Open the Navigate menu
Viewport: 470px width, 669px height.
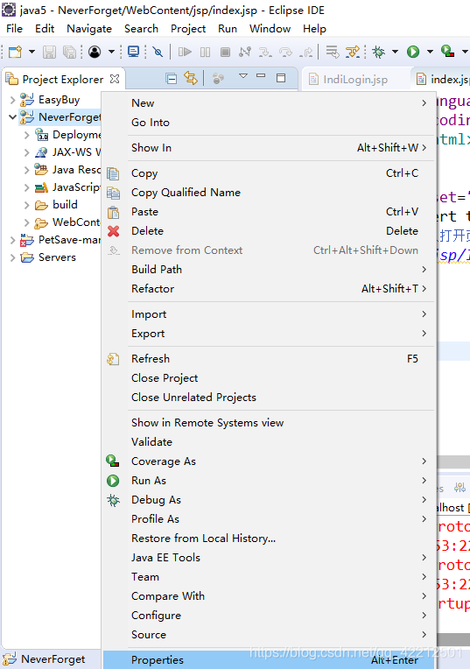click(x=89, y=29)
